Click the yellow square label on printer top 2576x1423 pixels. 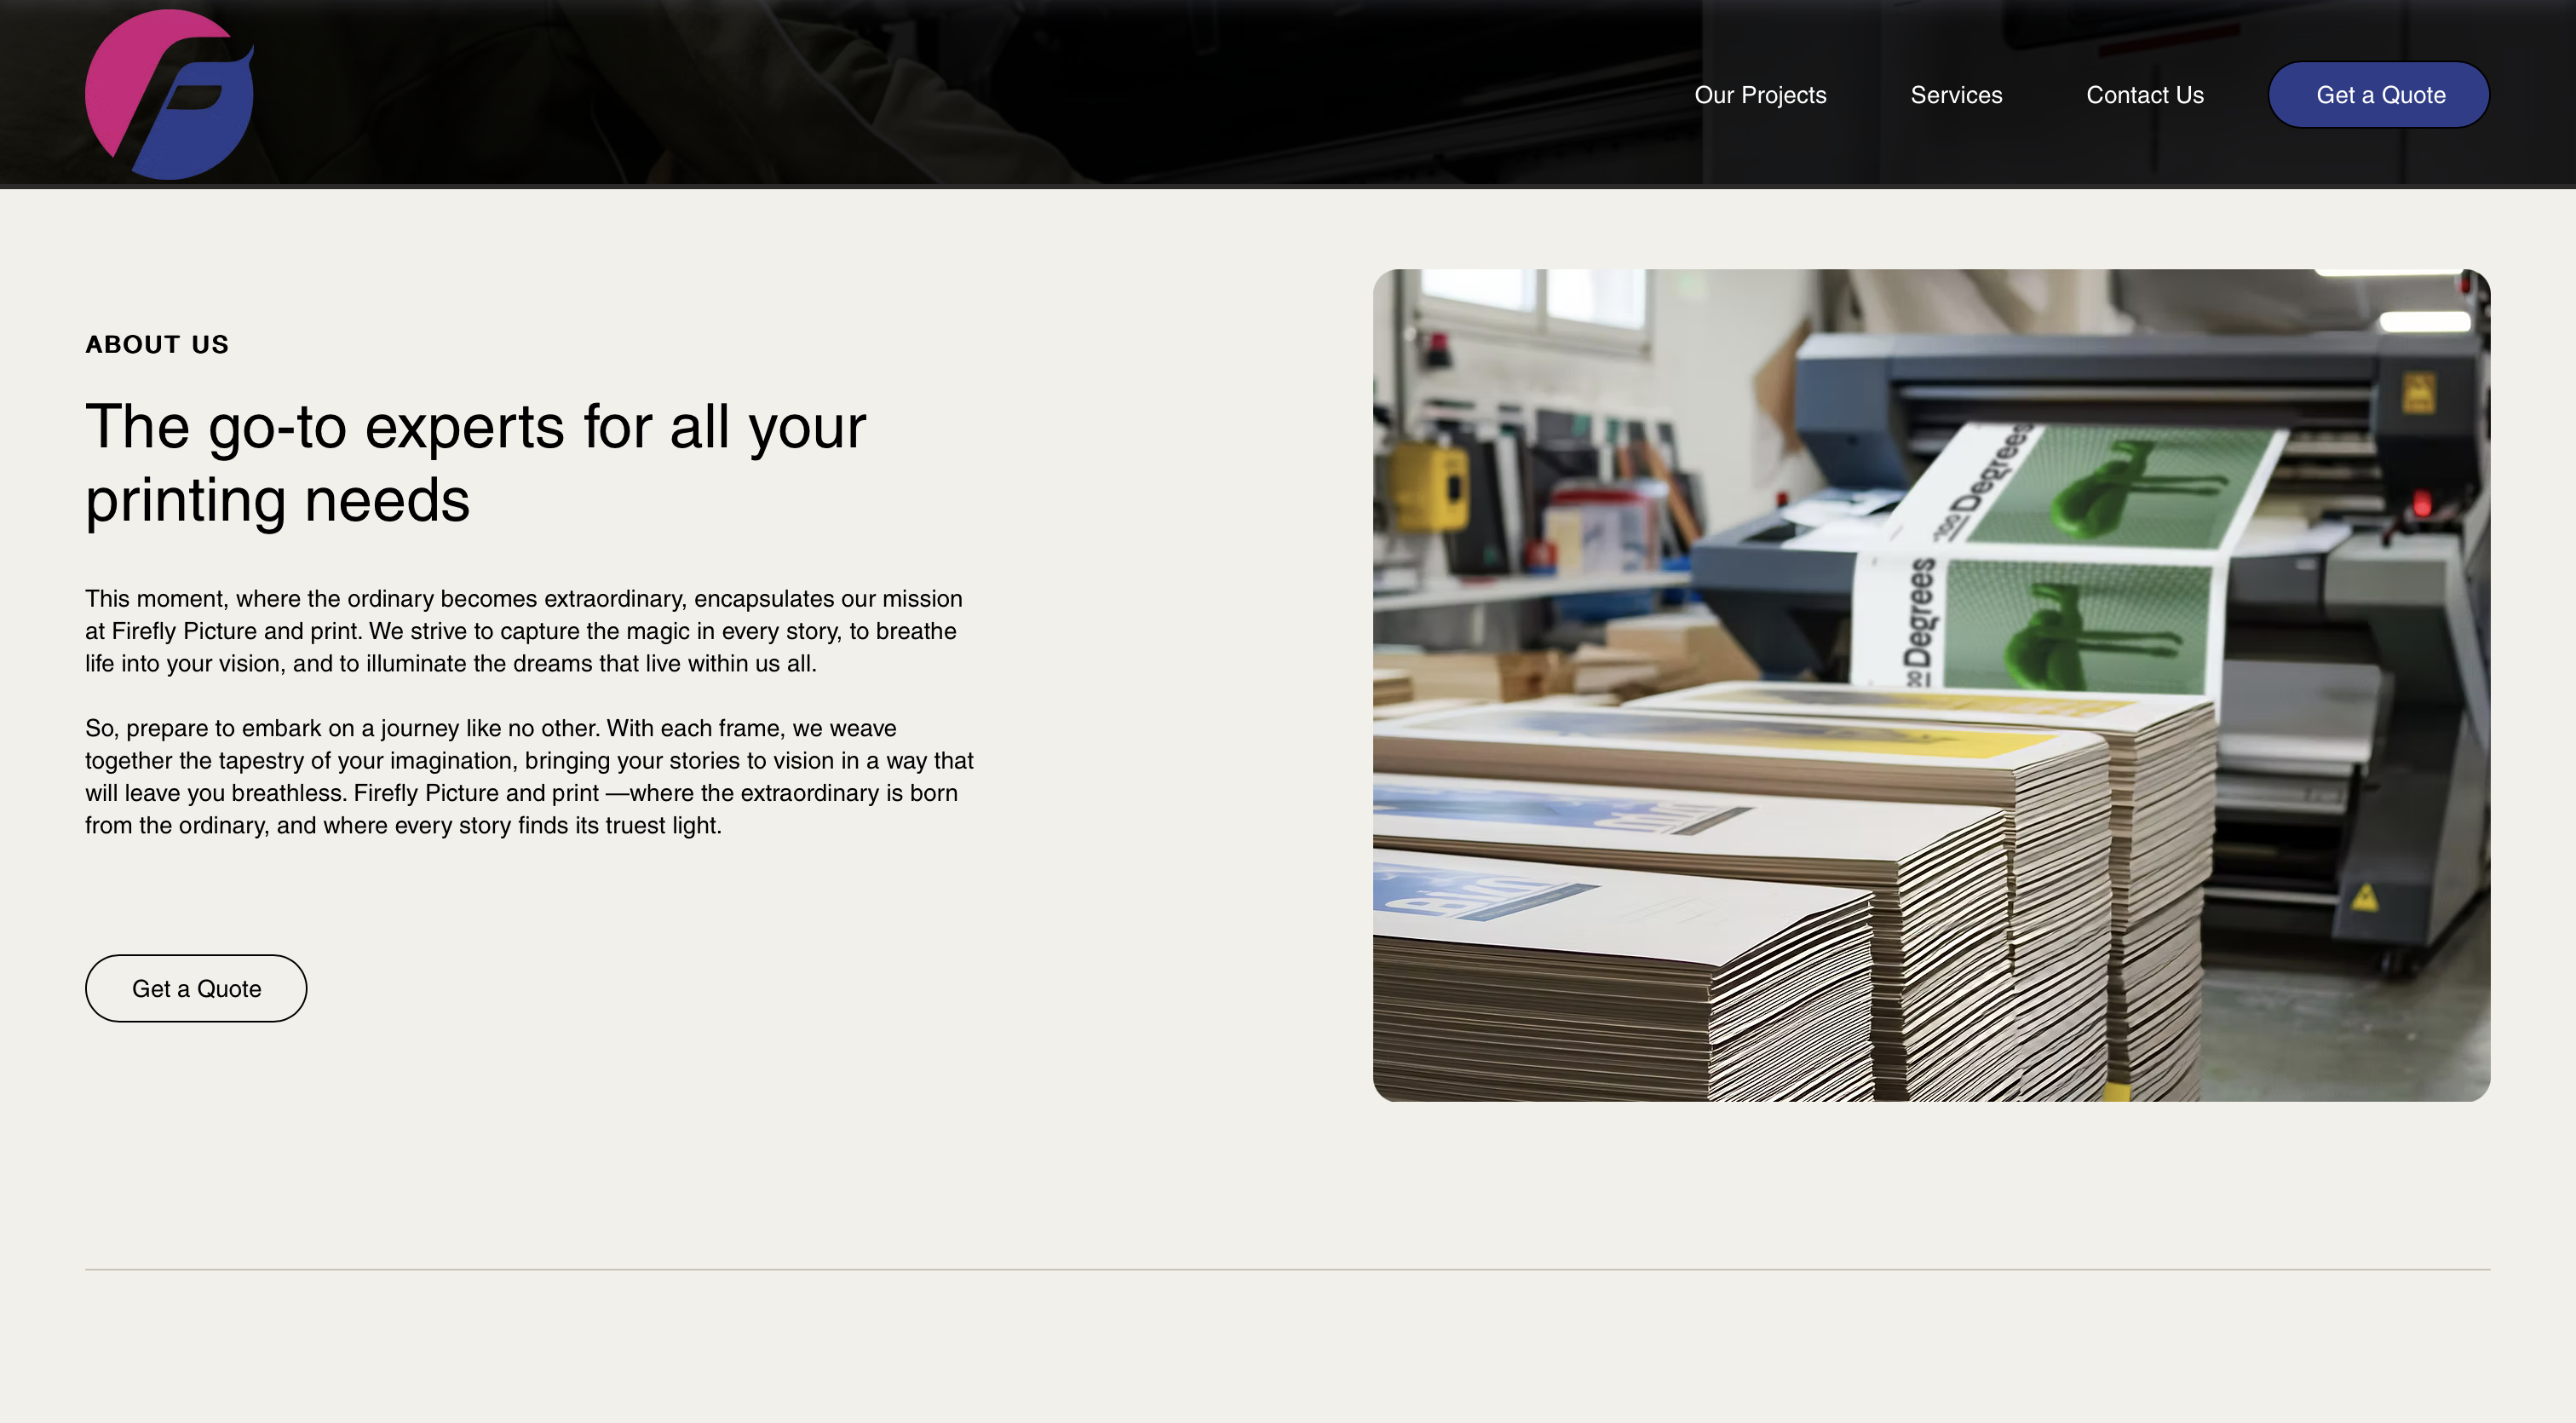click(x=2418, y=391)
